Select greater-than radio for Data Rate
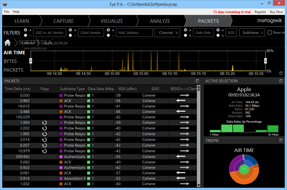Image resolution: width=287 pixels, height=190 pixels. point(185,30)
